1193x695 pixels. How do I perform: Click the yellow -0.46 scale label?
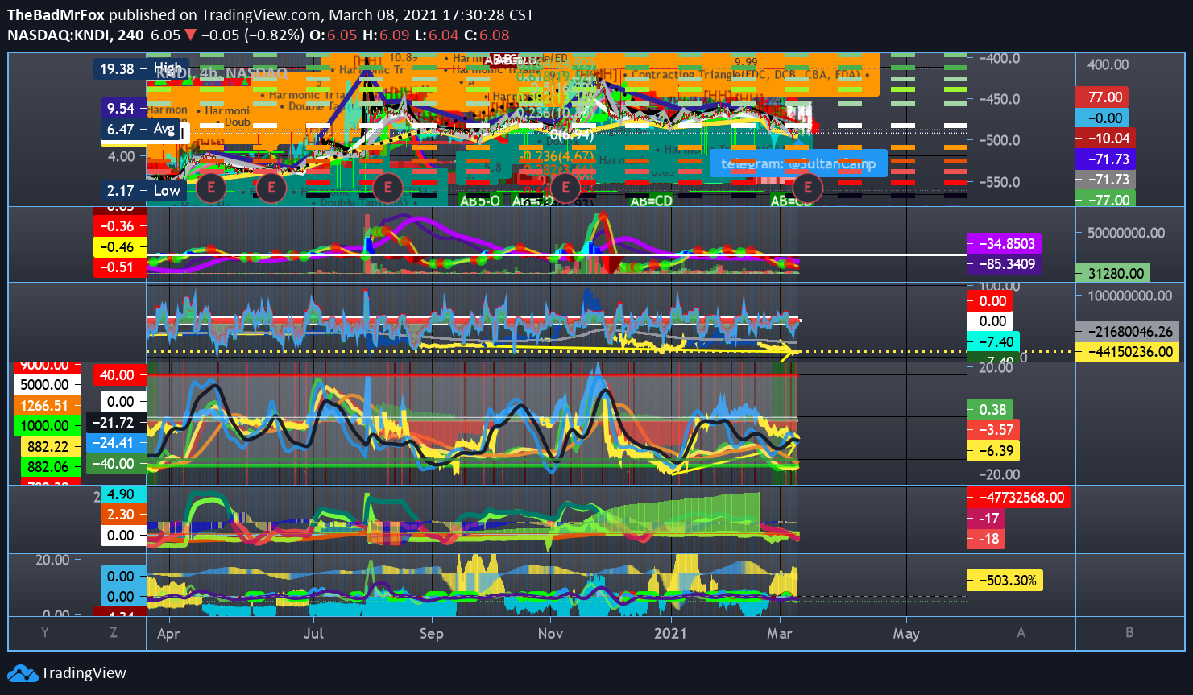(120, 247)
